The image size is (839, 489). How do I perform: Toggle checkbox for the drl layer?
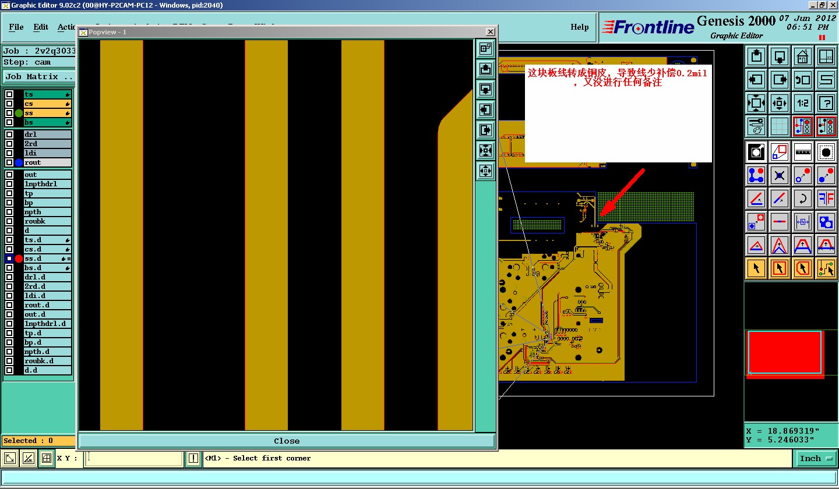coord(9,134)
